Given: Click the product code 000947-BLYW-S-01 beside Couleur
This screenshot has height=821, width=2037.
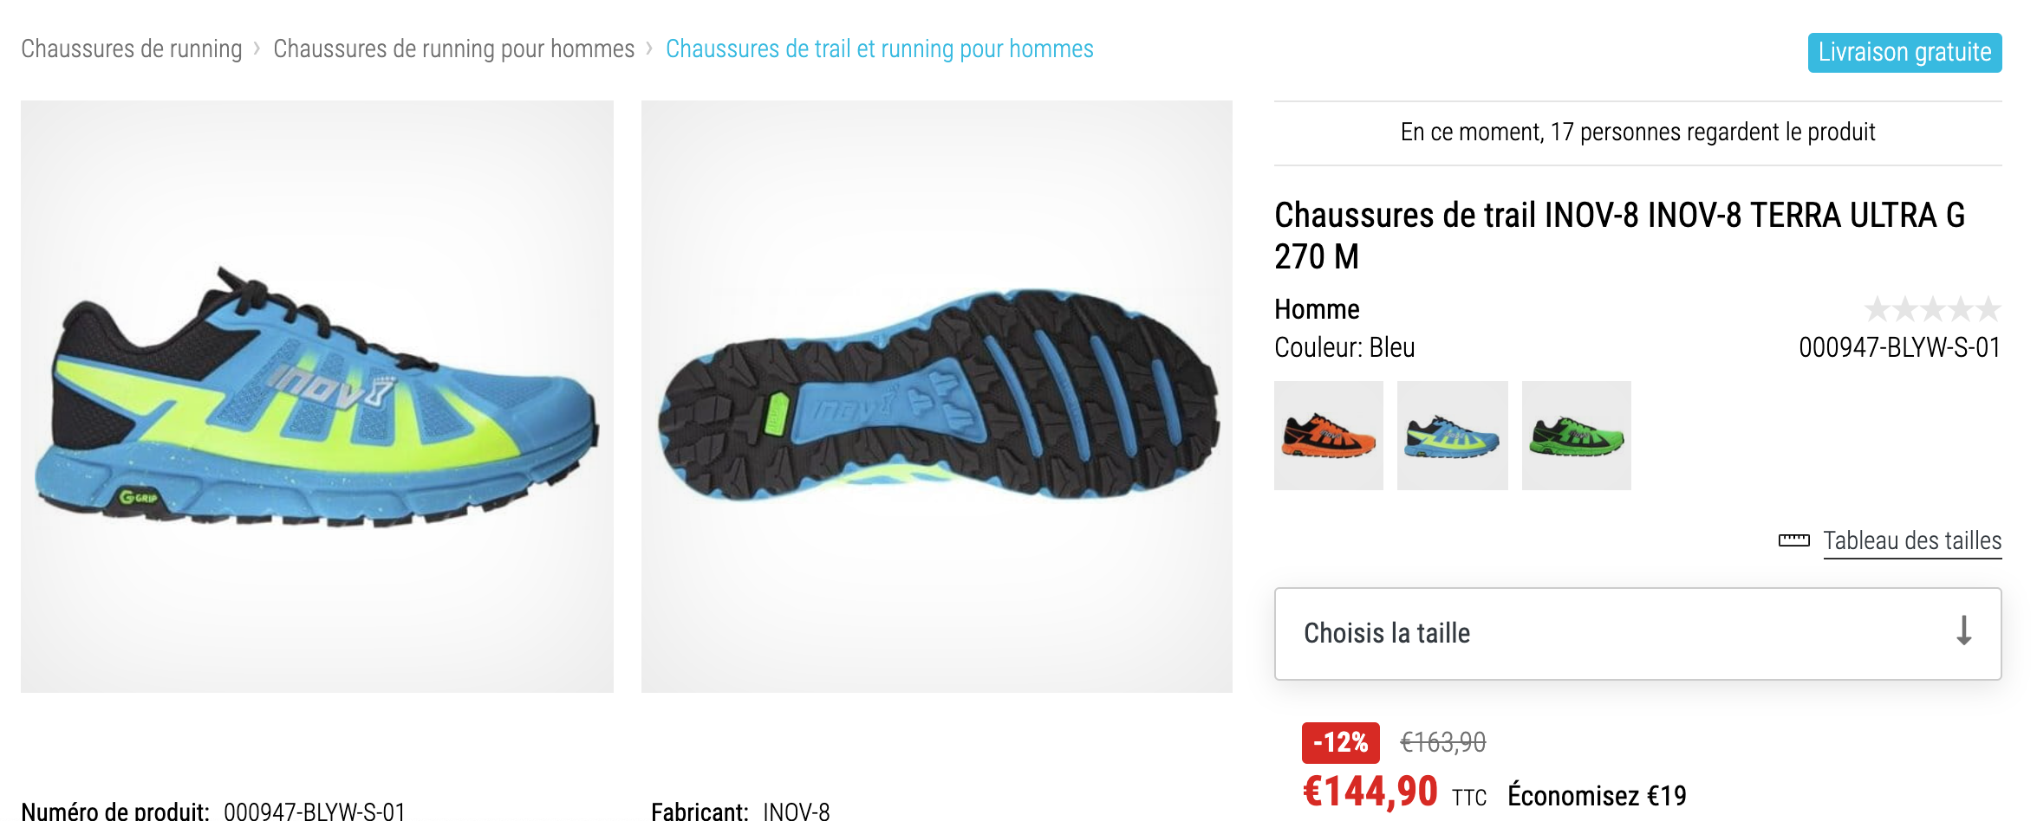Looking at the screenshot, I should tap(1900, 347).
